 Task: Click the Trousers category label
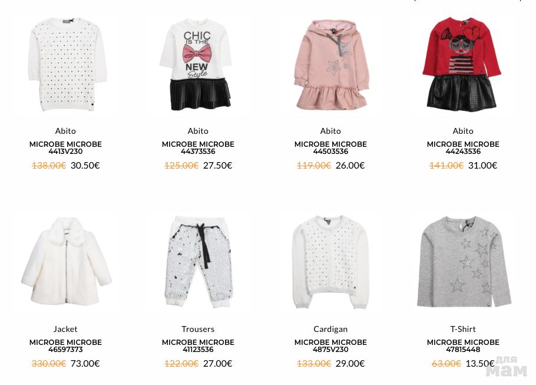(198, 329)
